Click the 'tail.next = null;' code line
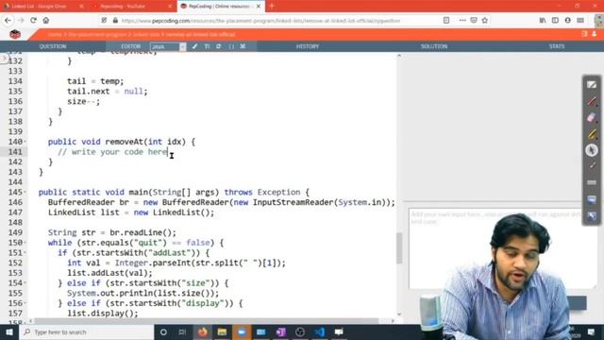 click(108, 92)
